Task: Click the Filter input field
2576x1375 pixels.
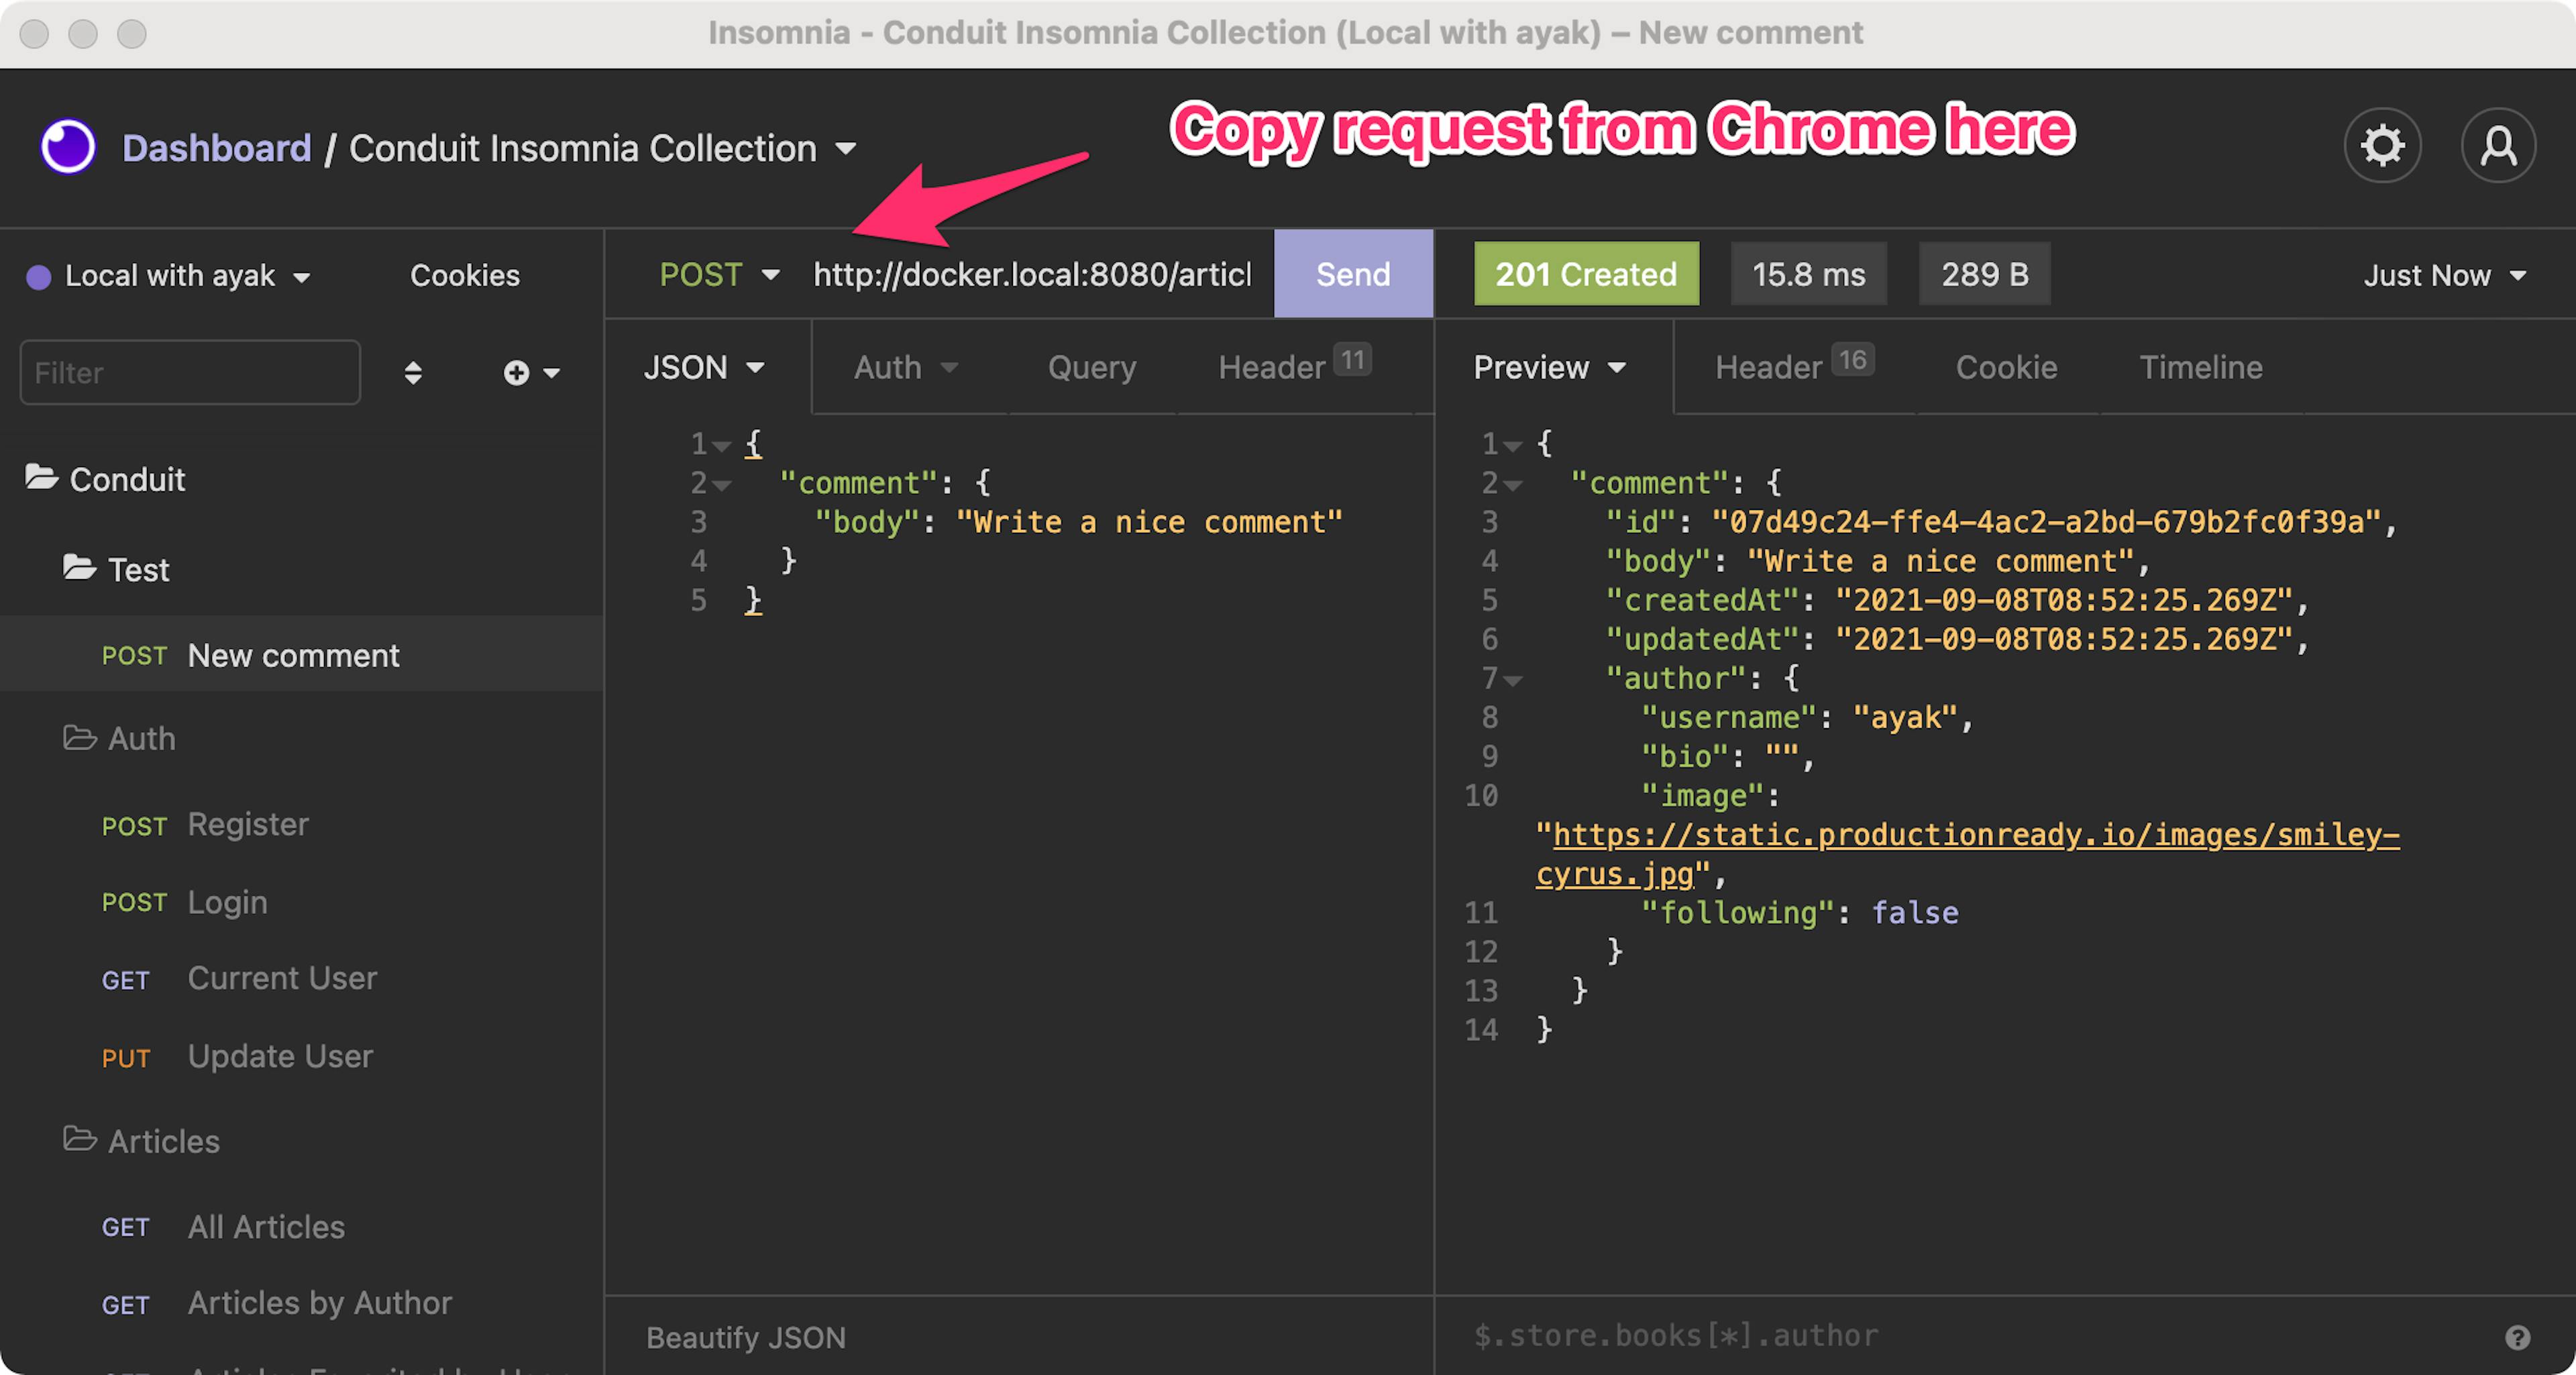Action: click(x=190, y=372)
